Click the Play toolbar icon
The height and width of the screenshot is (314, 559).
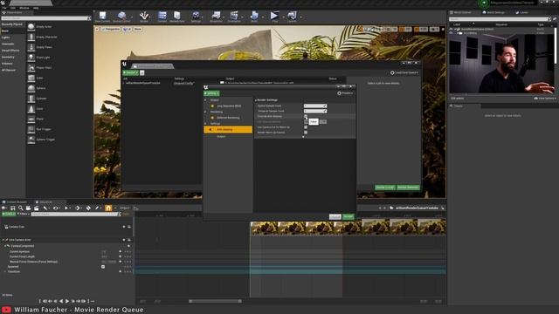coord(274,17)
